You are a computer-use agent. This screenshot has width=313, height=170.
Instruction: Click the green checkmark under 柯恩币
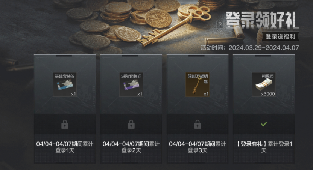pos(264,124)
